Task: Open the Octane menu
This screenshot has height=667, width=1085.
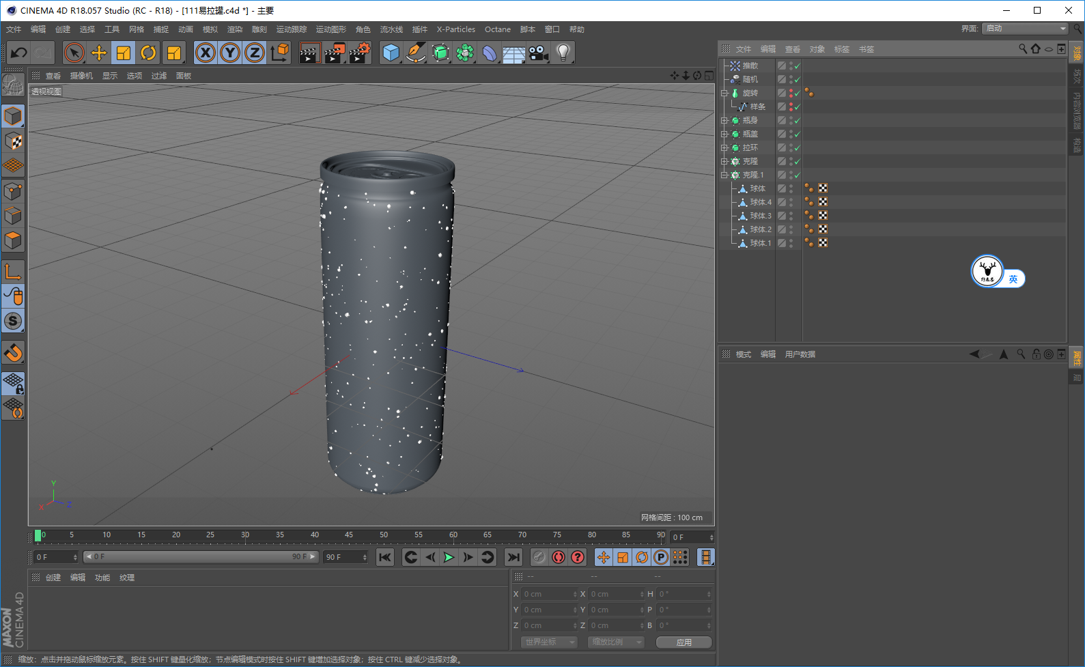Action: point(497,29)
